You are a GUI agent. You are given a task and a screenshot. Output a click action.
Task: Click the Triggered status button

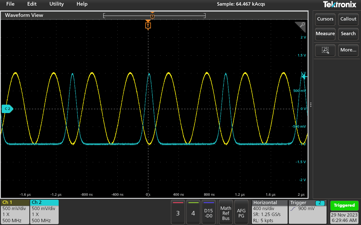pyautogui.click(x=344, y=205)
